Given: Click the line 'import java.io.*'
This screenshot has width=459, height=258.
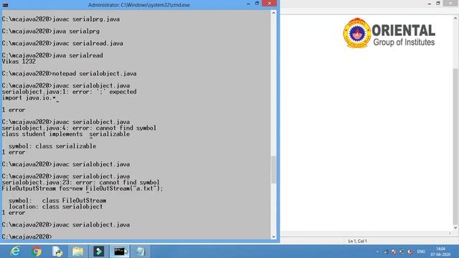Looking at the screenshot, I should 29,98.
